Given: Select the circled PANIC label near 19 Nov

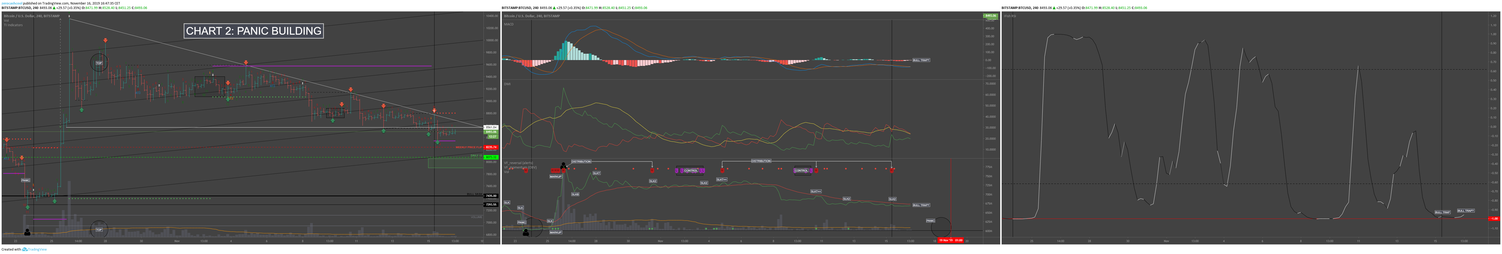Looking at the screenshot, I should 931,221.
